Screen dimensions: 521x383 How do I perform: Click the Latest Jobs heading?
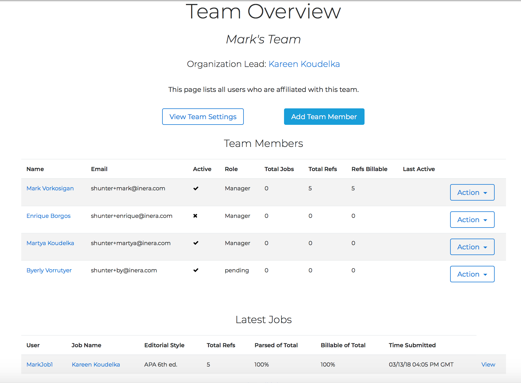pyautogui.click(x=264, y=320)
